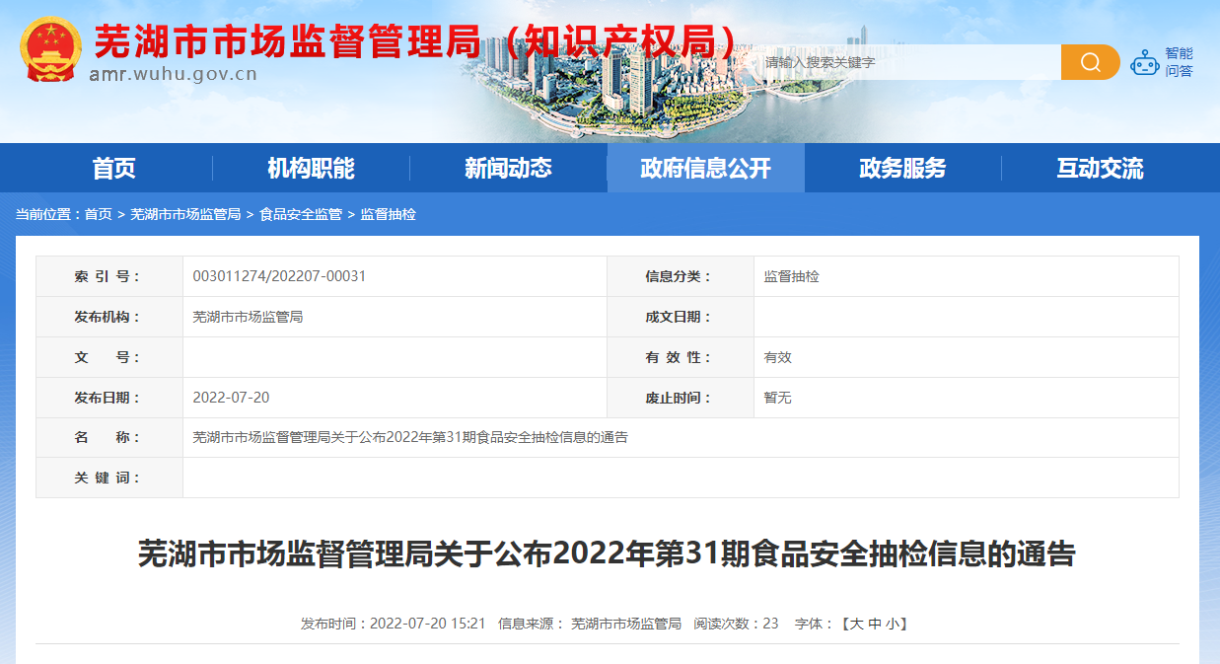Open the 机构职能 navigation menu
Image resolution: width=1220 pixels, height=664 pixels.
pyautogui.click(x=311, y=169)
